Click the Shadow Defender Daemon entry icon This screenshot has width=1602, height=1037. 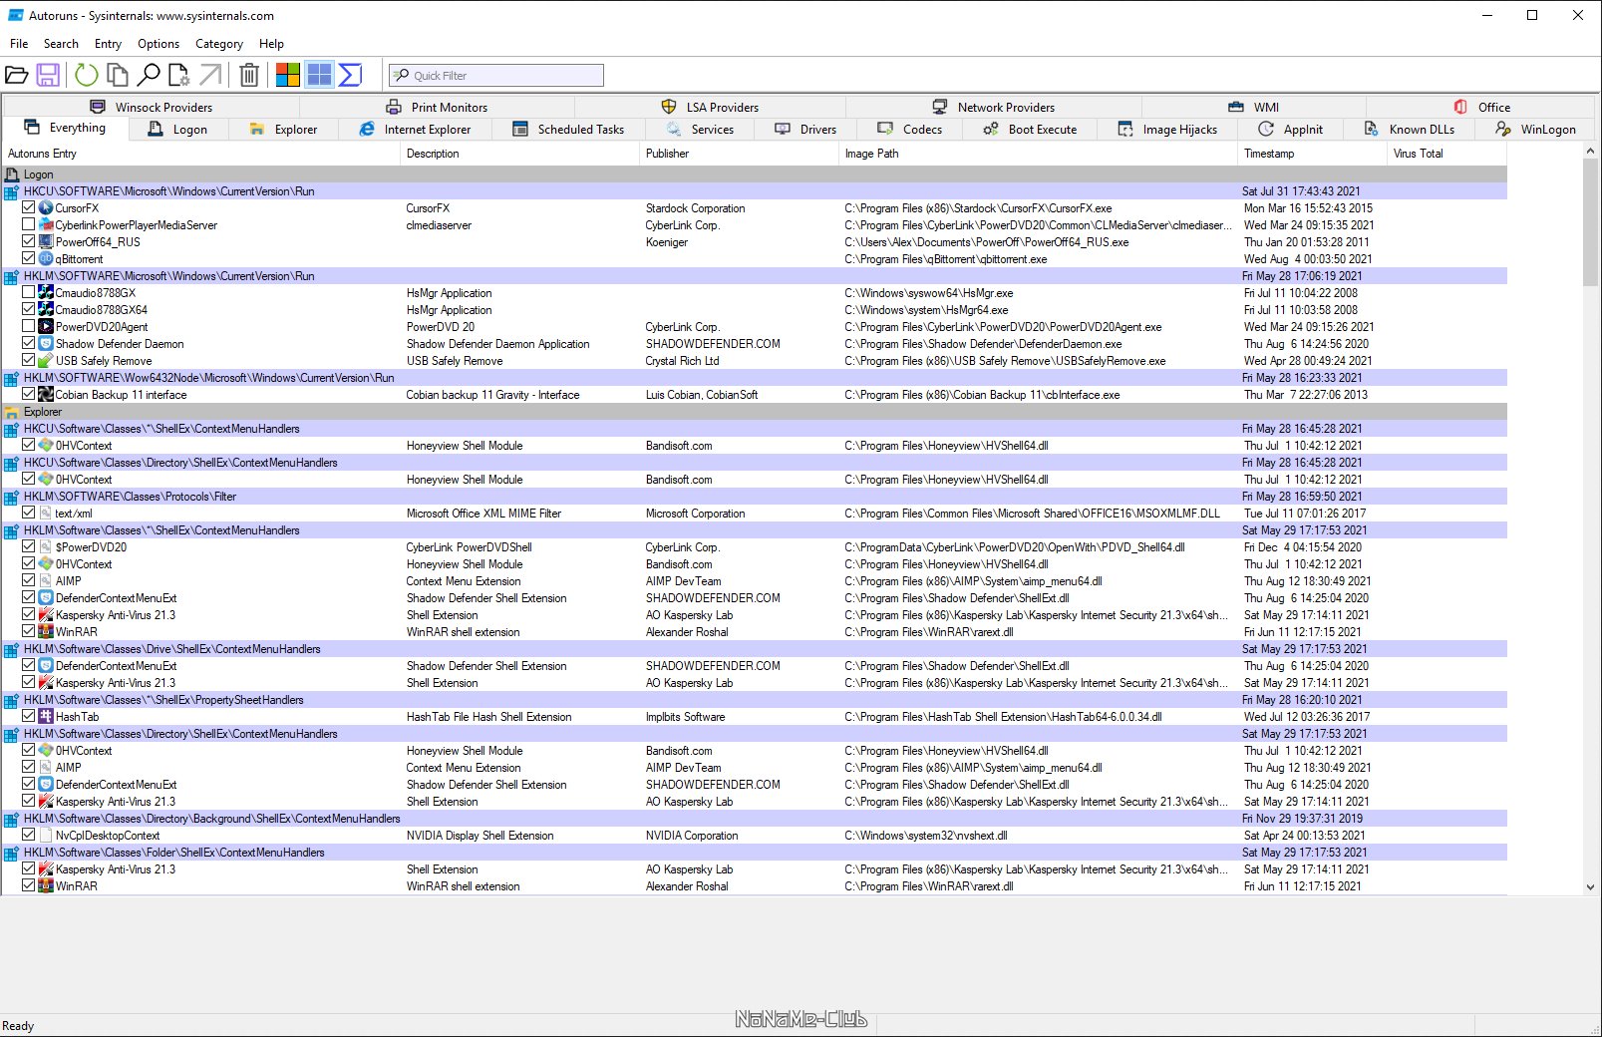[46, 344]
